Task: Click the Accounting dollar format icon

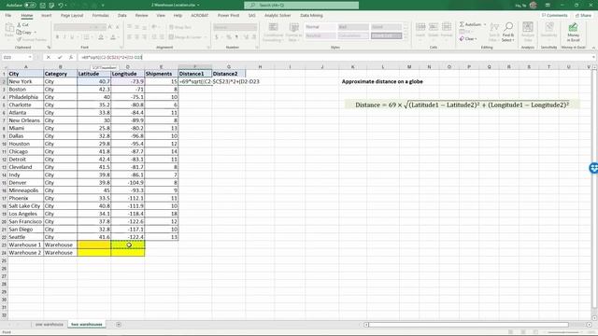Action: 217,37
